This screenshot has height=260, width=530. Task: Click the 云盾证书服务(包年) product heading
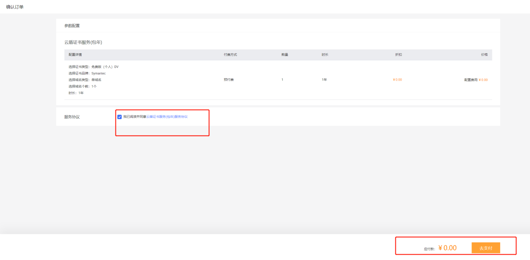tap(83, 42)
